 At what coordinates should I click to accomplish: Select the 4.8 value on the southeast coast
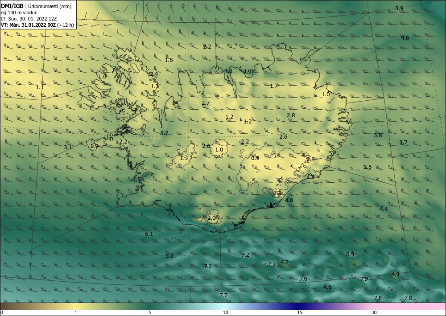pyautogui.click(x=289, y=201)
